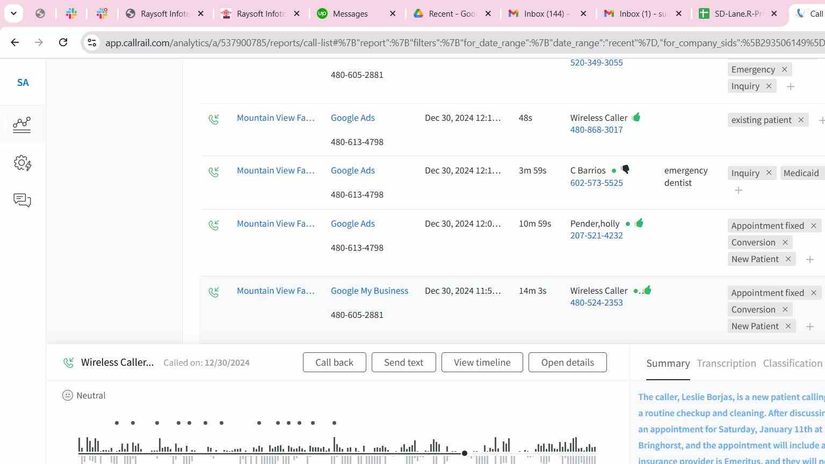Open phone number 520-349-3055 link
The height and width of the screenshot is (464, 825).
[x=597, y=62]
